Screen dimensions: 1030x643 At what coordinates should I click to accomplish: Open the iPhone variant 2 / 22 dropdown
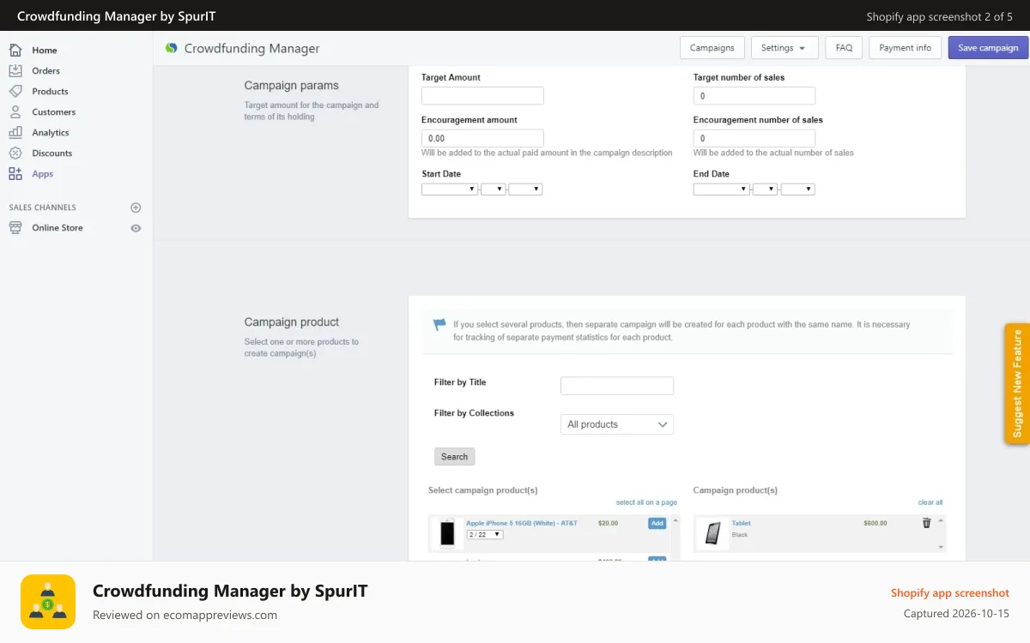[485, 535]
